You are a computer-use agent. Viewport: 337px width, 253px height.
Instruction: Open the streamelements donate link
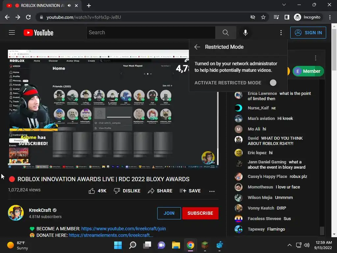coord(111,235)
